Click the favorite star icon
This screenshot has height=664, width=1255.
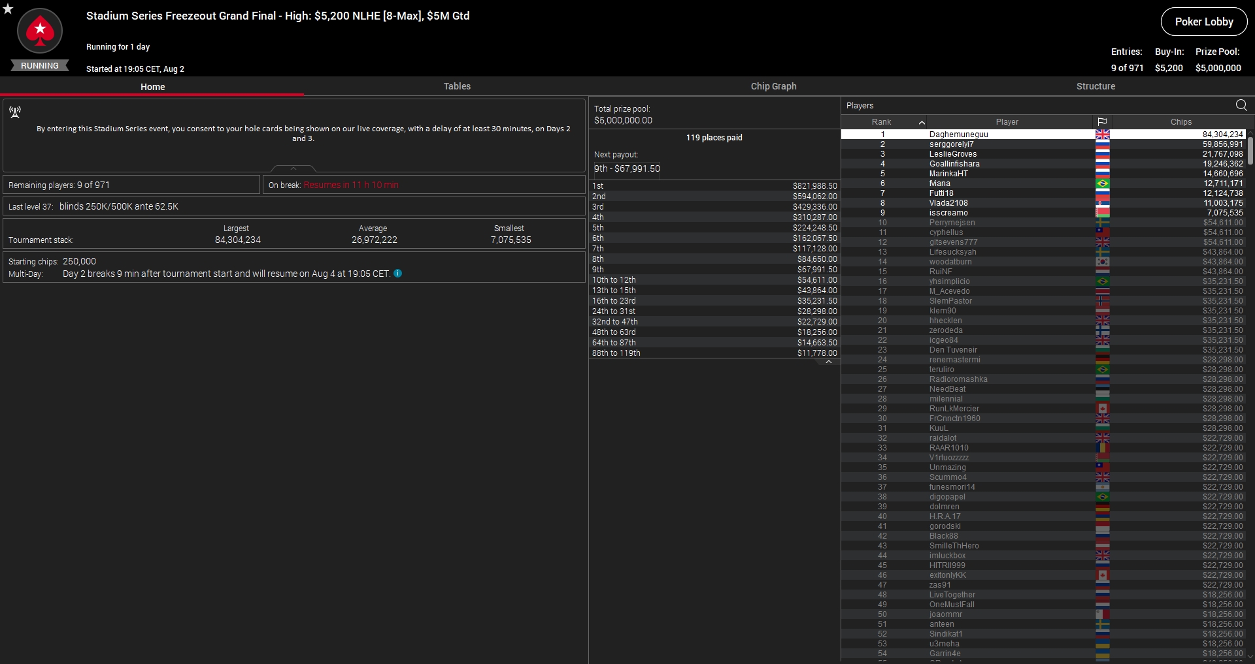[8, 8]
